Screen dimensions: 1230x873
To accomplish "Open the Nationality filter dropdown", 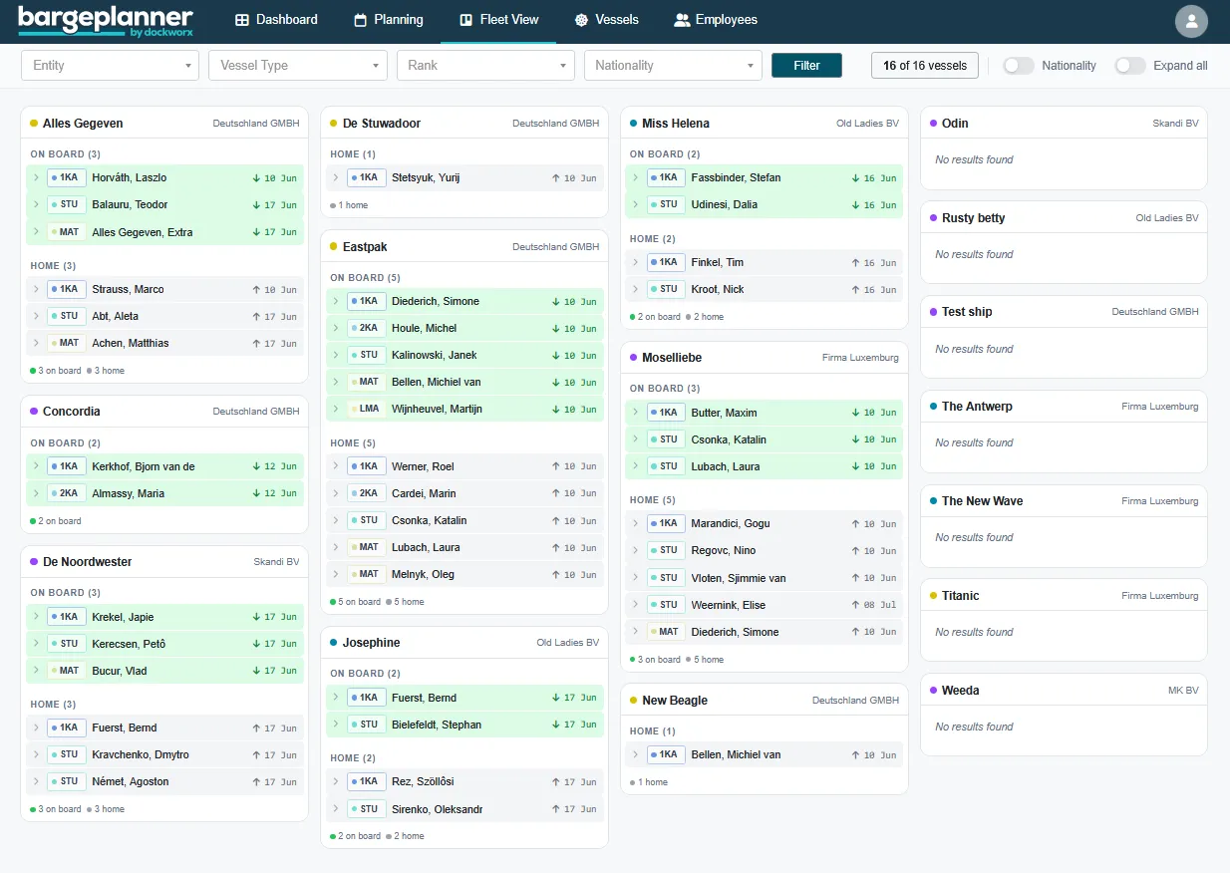I will click(673, 66).
